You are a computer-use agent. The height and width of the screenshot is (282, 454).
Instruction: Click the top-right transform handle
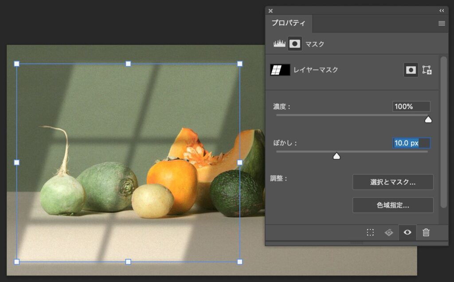[x=240, y=64]
